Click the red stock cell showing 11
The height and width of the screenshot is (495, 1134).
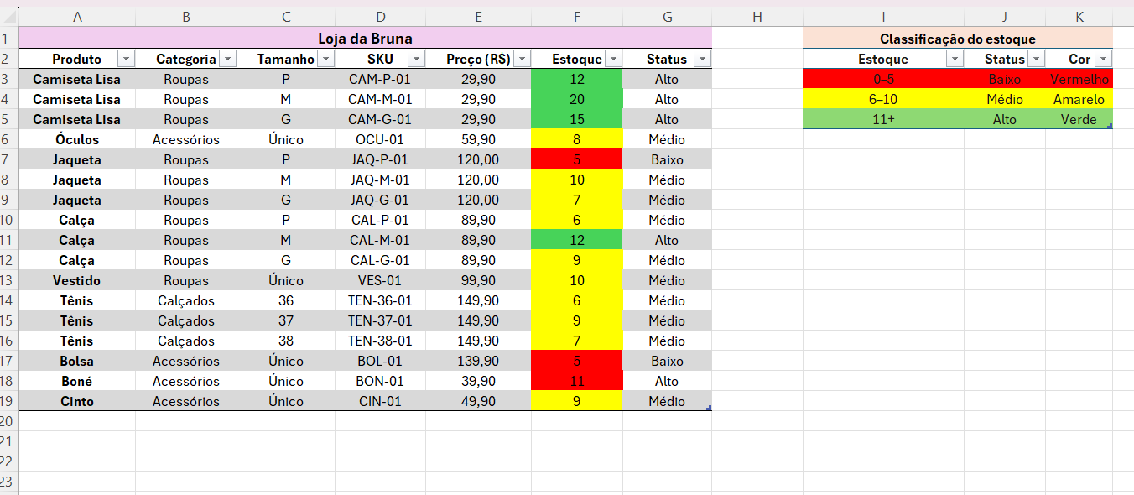[x=577, y=381]
